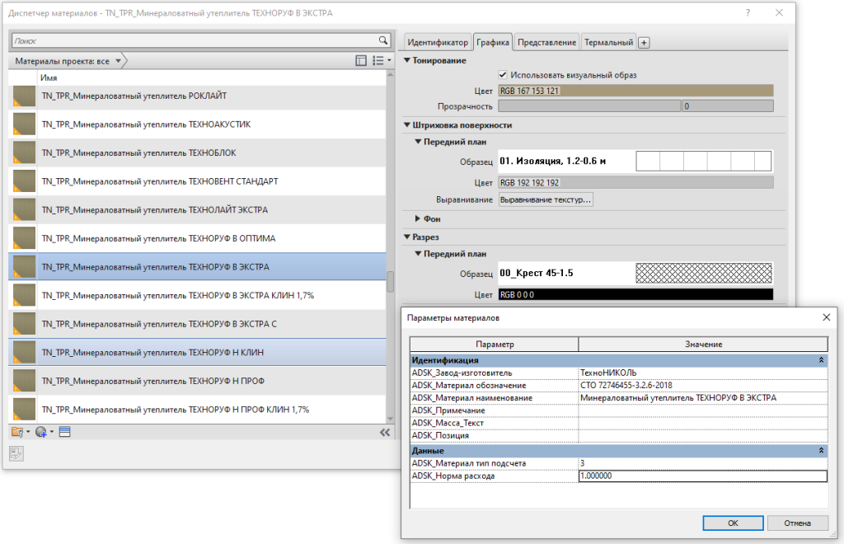
Task: Select material ТЕХНОВЕНТ СТАНДАРТ in list
Action: point(159,181)
